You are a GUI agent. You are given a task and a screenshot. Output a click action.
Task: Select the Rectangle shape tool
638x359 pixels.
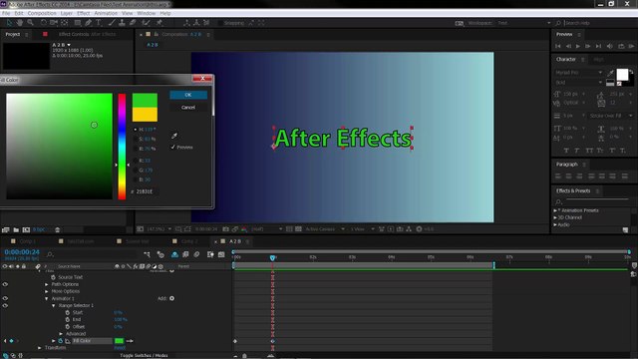click(78, 23)
